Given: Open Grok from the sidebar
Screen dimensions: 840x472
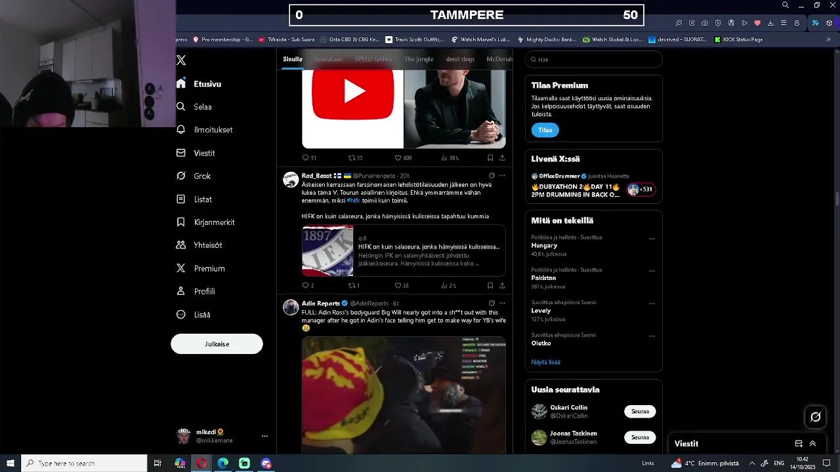Looking at the screenshot, I should [194, 176].
